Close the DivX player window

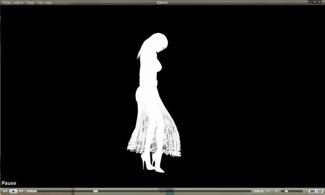click(x=319, y=2)
